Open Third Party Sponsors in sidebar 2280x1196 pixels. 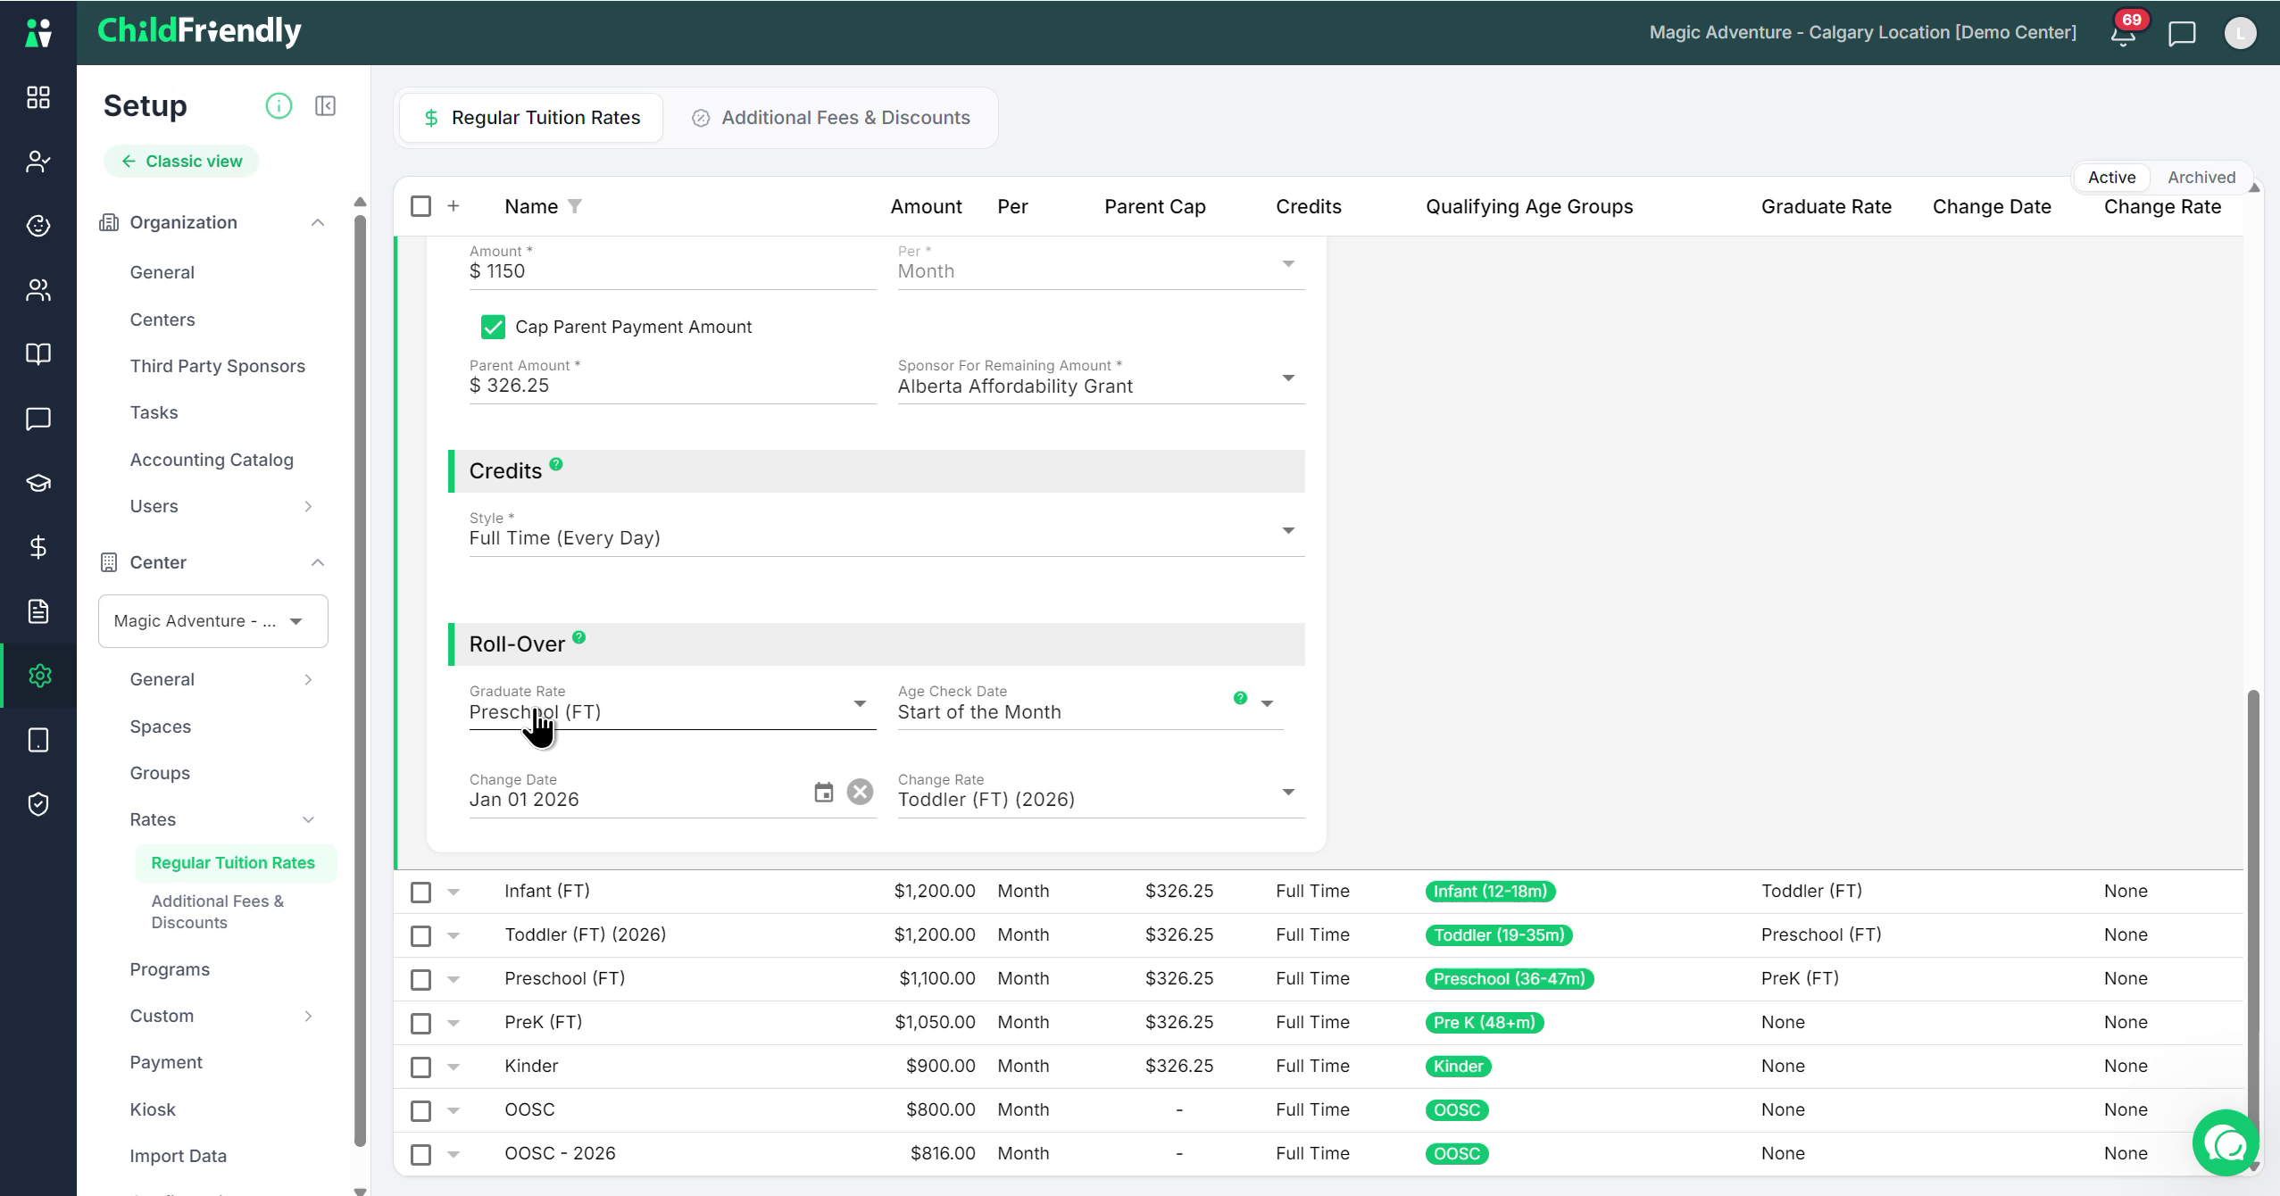pos(217,366)
